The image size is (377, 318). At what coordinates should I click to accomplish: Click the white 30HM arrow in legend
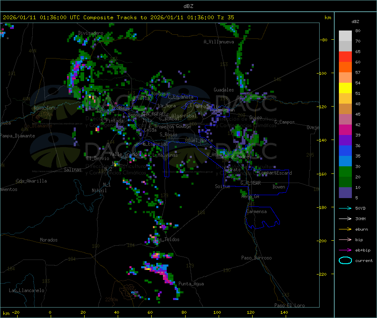click(x=345, y=219)
